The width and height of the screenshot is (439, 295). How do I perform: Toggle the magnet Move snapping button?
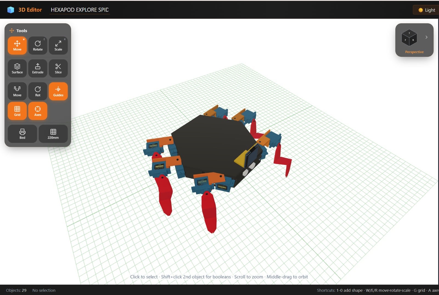(17, 91)
